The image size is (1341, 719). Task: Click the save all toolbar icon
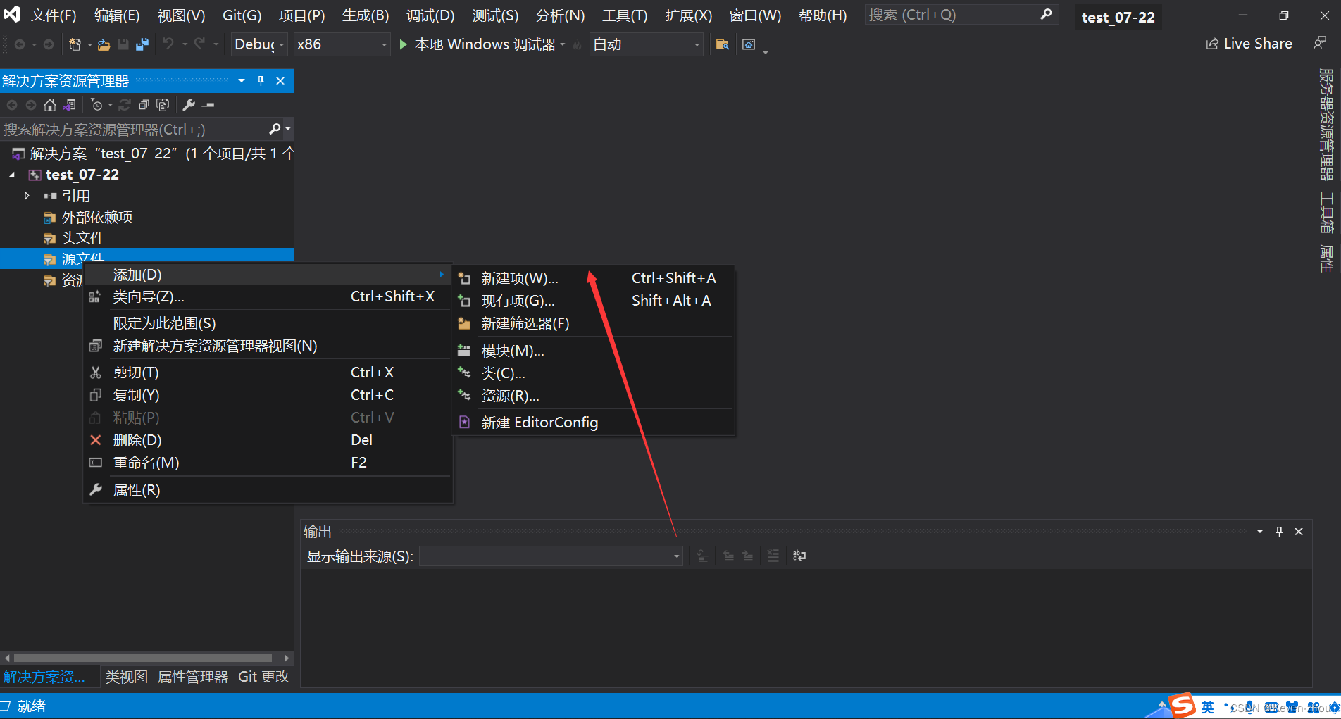click(142, 44)
